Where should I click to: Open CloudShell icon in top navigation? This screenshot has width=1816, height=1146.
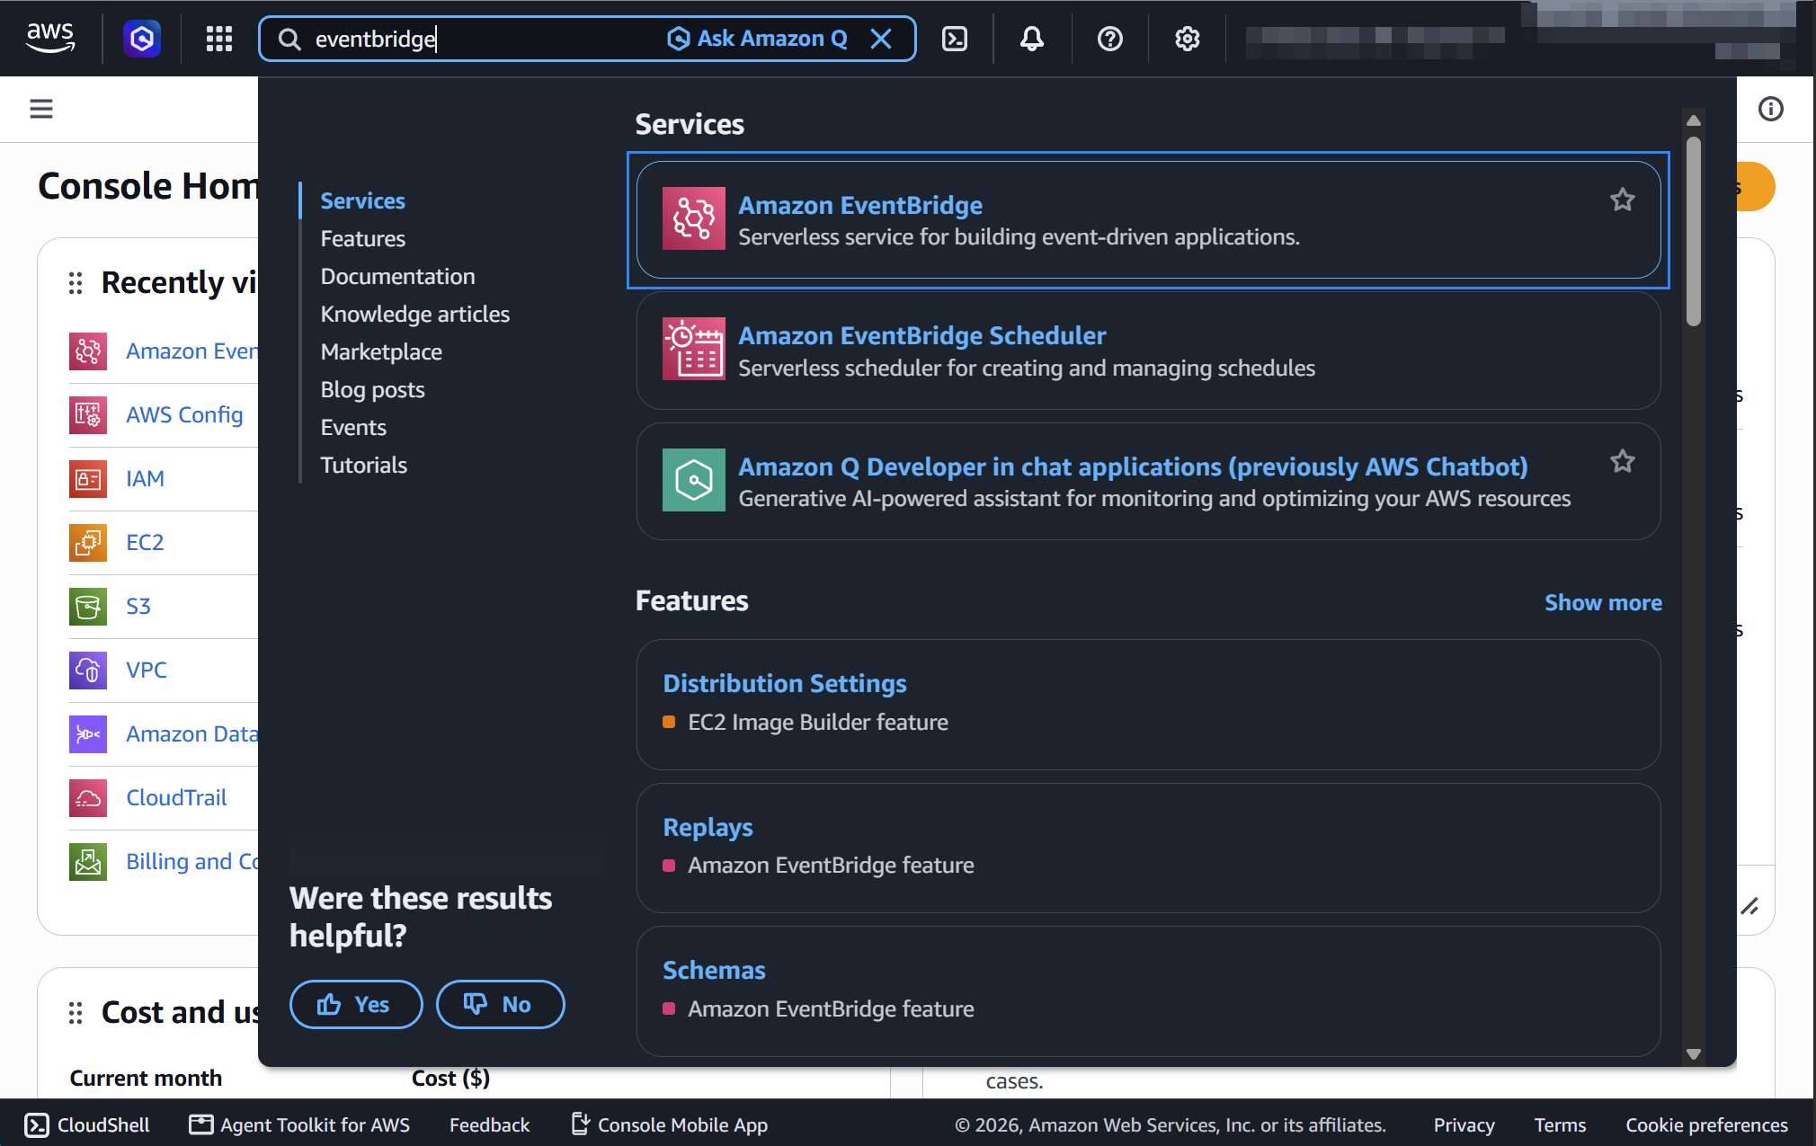(955, 39)
